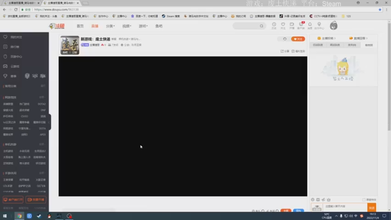Open followed channels heart icon in header
391x220 pixels.
pos(283,26)
